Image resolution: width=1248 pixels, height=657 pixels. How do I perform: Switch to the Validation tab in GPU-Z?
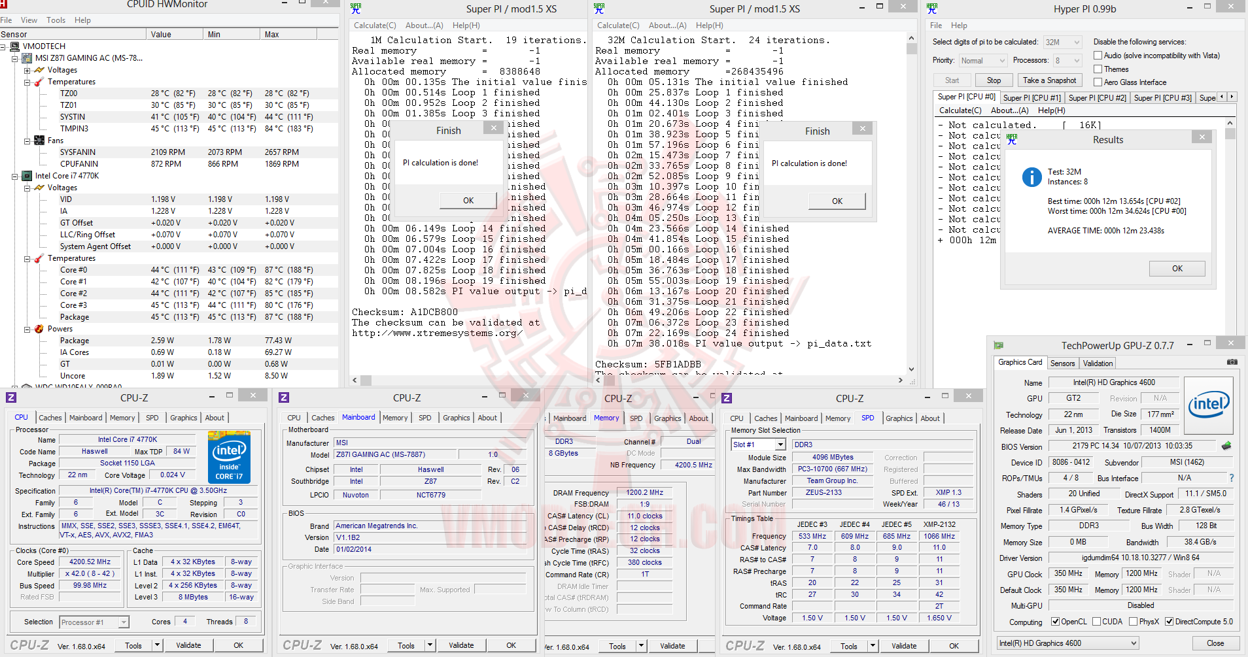point(1098,363)
